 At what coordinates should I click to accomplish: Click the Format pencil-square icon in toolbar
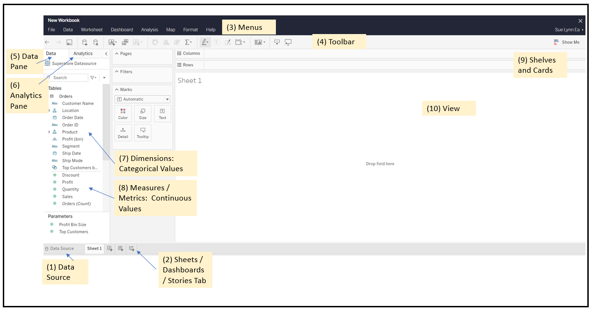[x=228, y=42]
